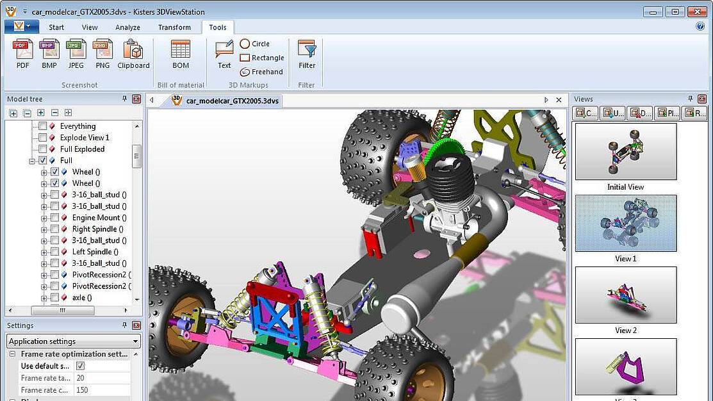The width and height of the screenshot is (713, 401).
Task: Click the C... button in Views panel
Action: 586,113
